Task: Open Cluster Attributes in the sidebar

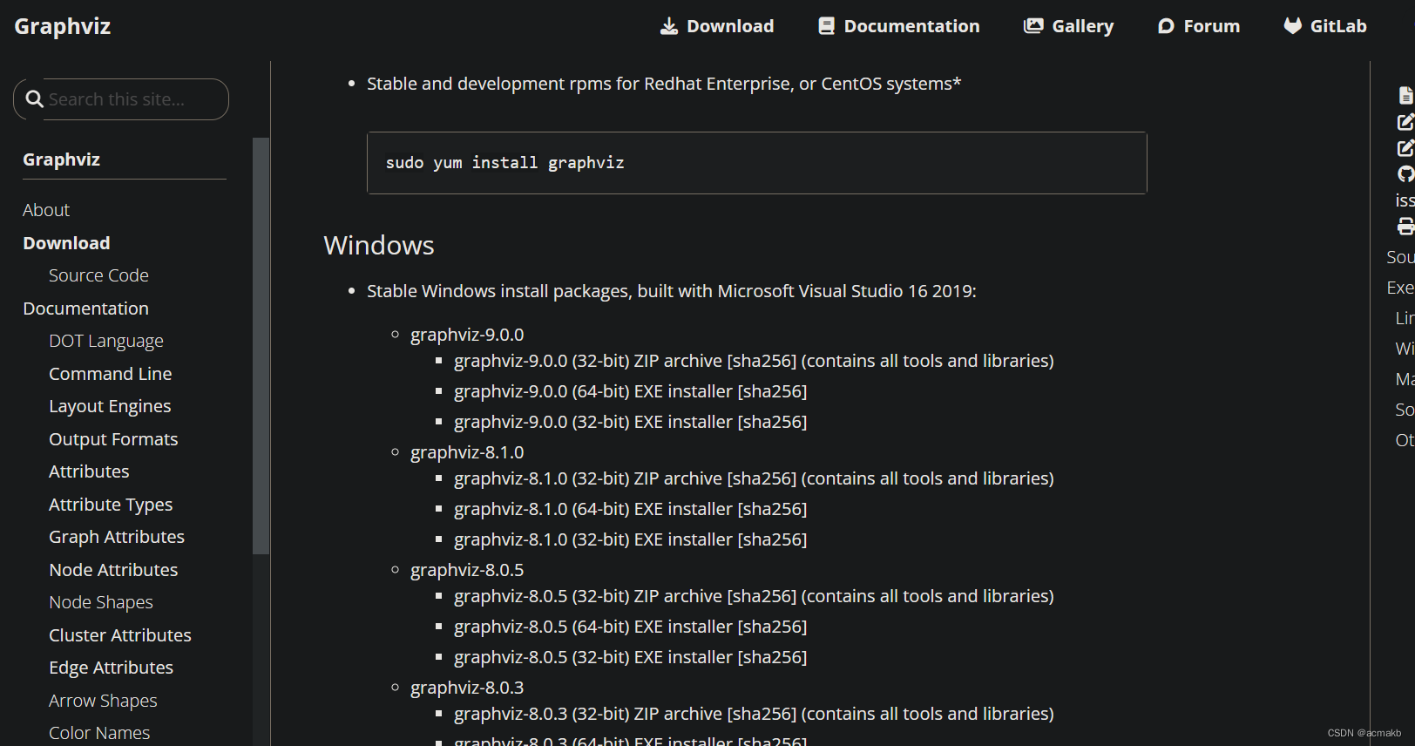Action: (120, 635)
